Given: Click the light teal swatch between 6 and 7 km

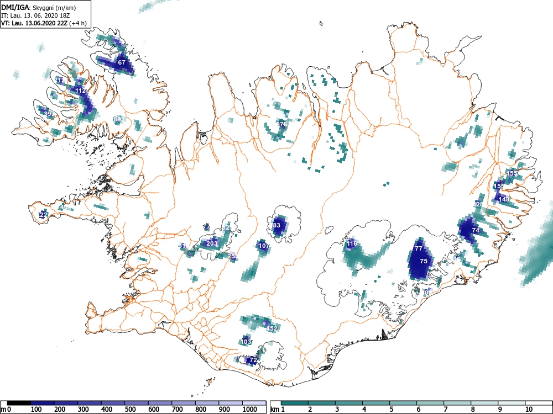Looking at the screenshot, I should (430, 403).
